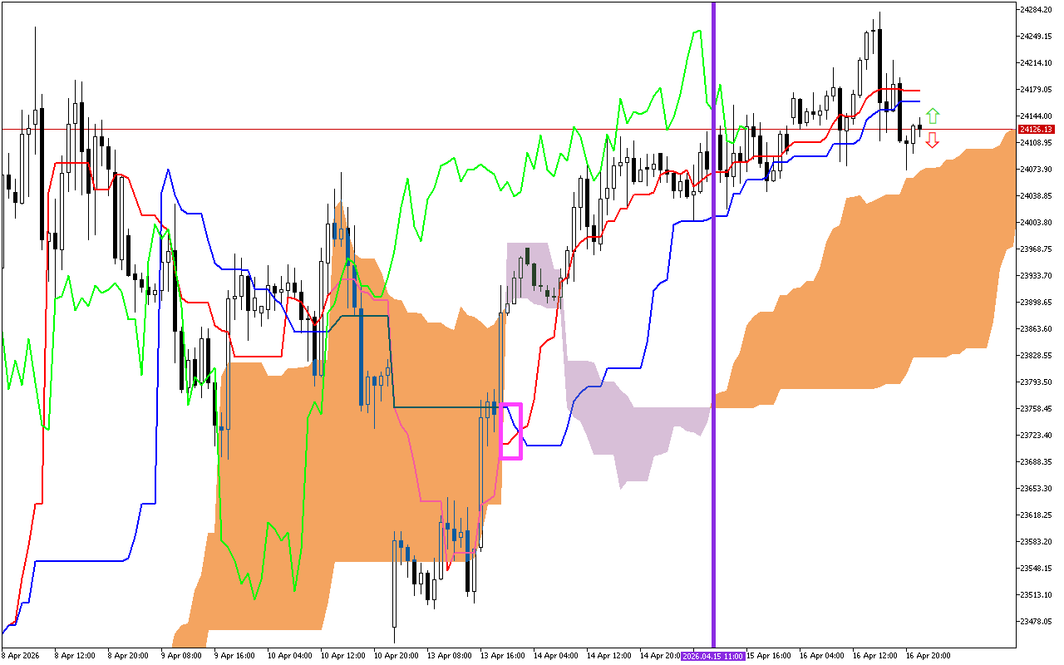Click the 24284.20 price axis label
The image size is (1064, 665).
point(1036,10)
